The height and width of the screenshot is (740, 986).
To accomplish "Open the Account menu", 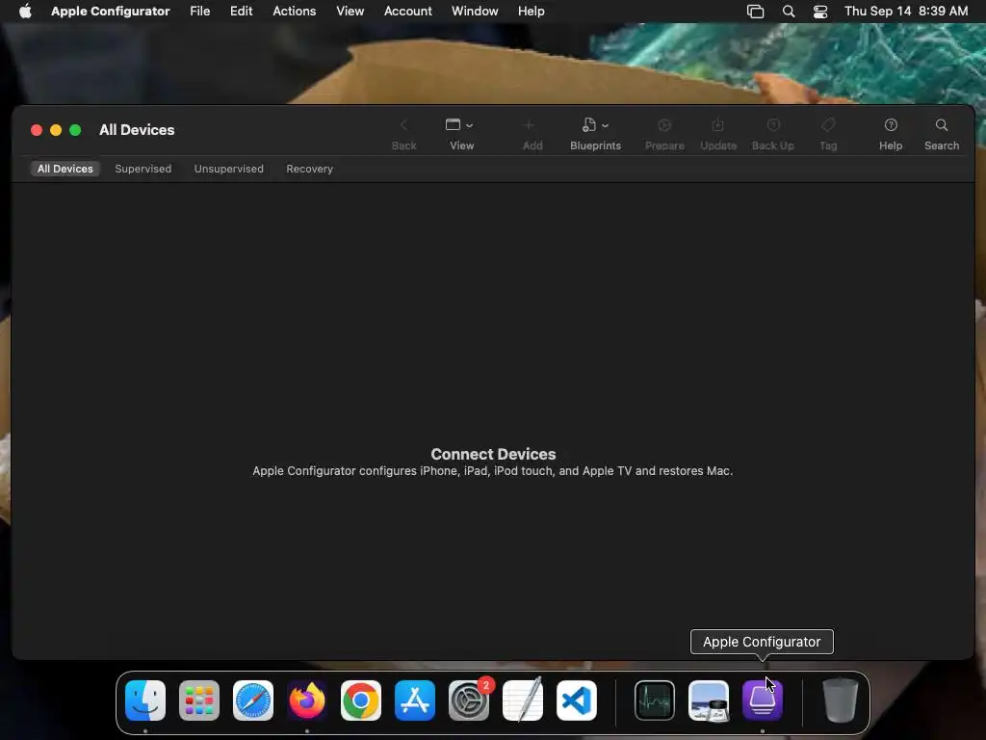I will tap(407, 11).
